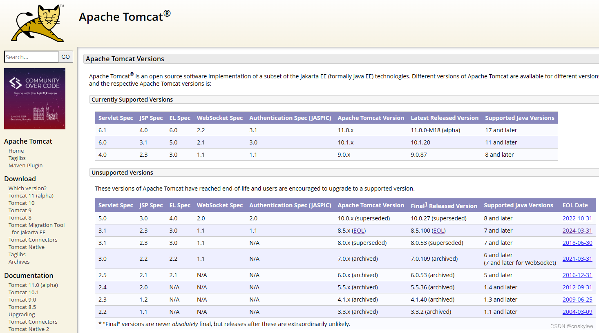Click inside the Search input field

[31, 57]
